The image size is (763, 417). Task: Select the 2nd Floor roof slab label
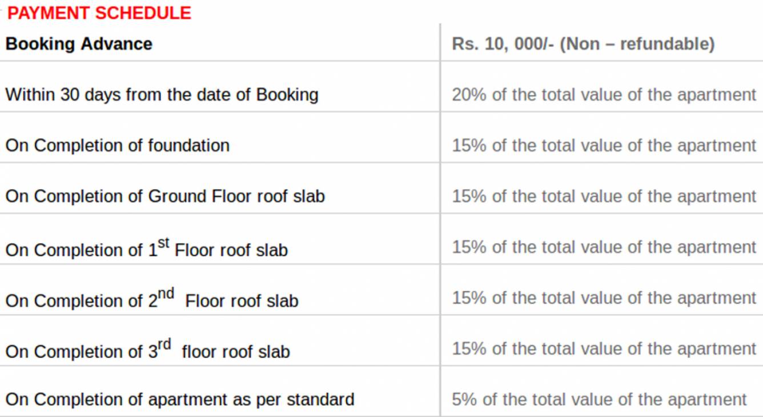[x=152, y=300]
